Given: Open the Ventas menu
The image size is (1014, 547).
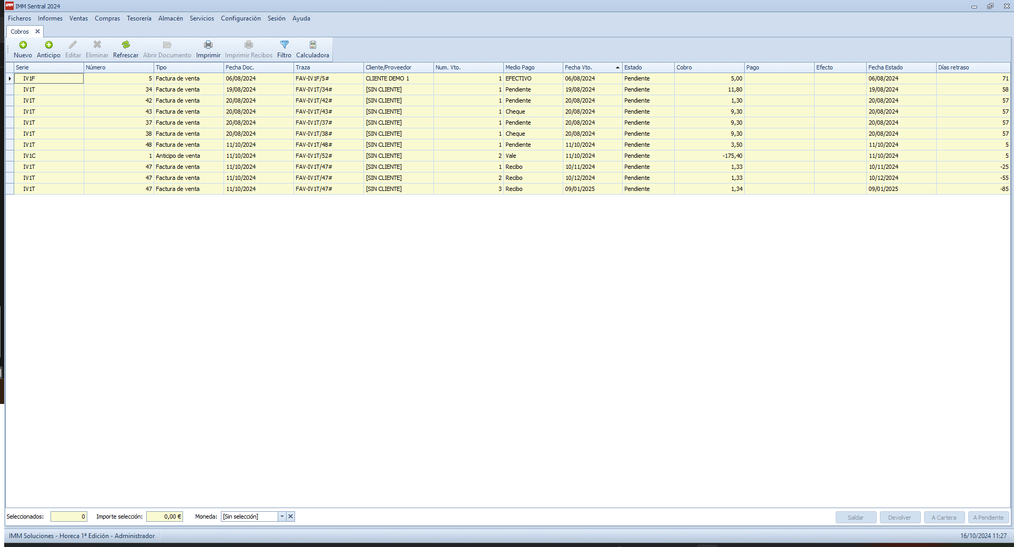Looking at the screenshot, I should click(x=79, y=18).
